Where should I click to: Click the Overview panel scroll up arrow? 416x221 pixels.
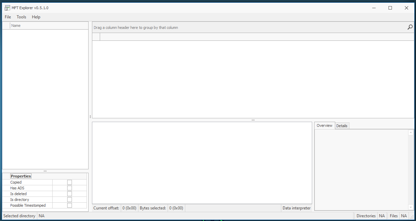(411, 133)
